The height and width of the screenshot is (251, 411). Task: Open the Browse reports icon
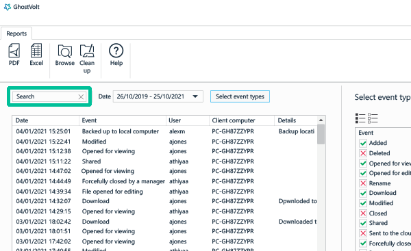click(x=65, y=55)
